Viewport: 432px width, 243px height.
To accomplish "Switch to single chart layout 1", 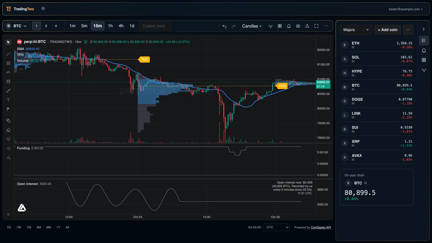I will pyautogui.click(x=36, y=26).
